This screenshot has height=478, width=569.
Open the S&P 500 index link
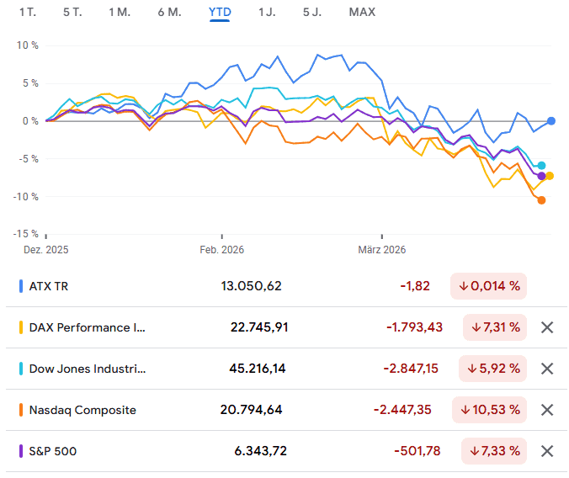53,451
